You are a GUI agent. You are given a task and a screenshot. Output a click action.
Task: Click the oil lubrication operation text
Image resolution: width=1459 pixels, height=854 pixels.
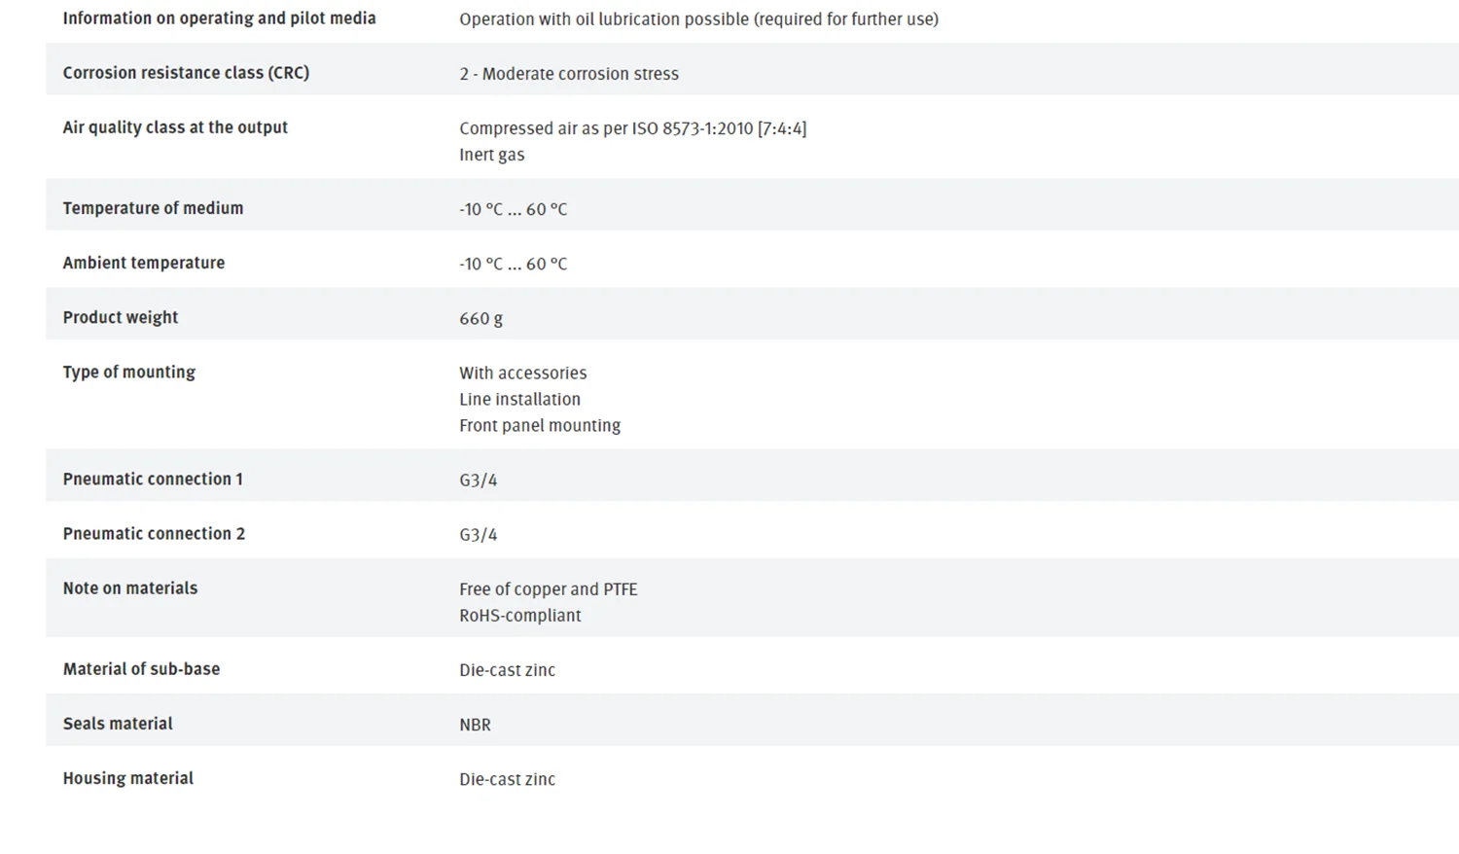click(x=698, y=19)
